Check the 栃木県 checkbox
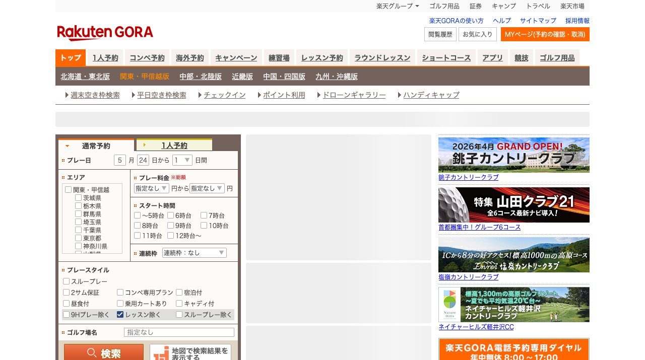 [78, 206]
